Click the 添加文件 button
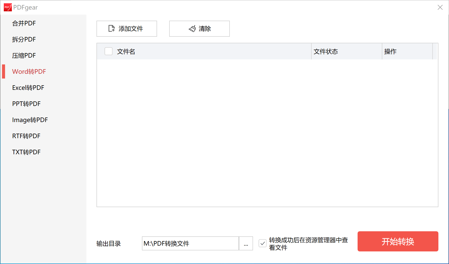Viewport: 449px width, 264px height. click(x=127, y=28)
